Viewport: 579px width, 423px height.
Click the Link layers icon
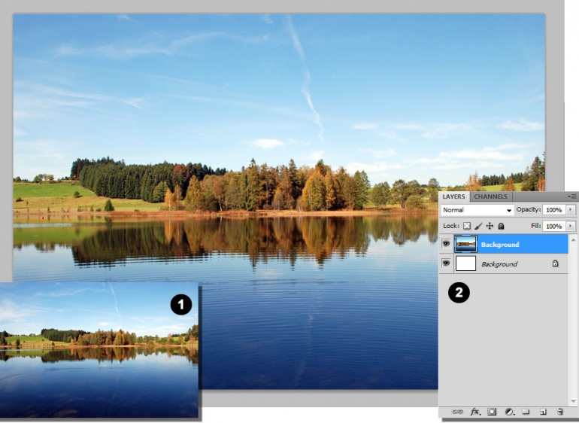point(457,412)
